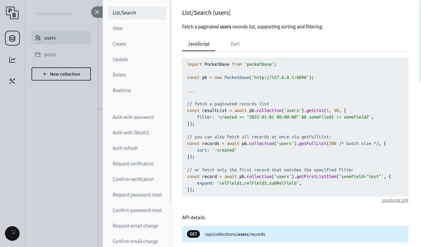Image resolution: width=421 pixels, height=247 pixels.
Task: Switch to the JavaScript code tab
Action: pyautogui.click(x=199, y=44)
